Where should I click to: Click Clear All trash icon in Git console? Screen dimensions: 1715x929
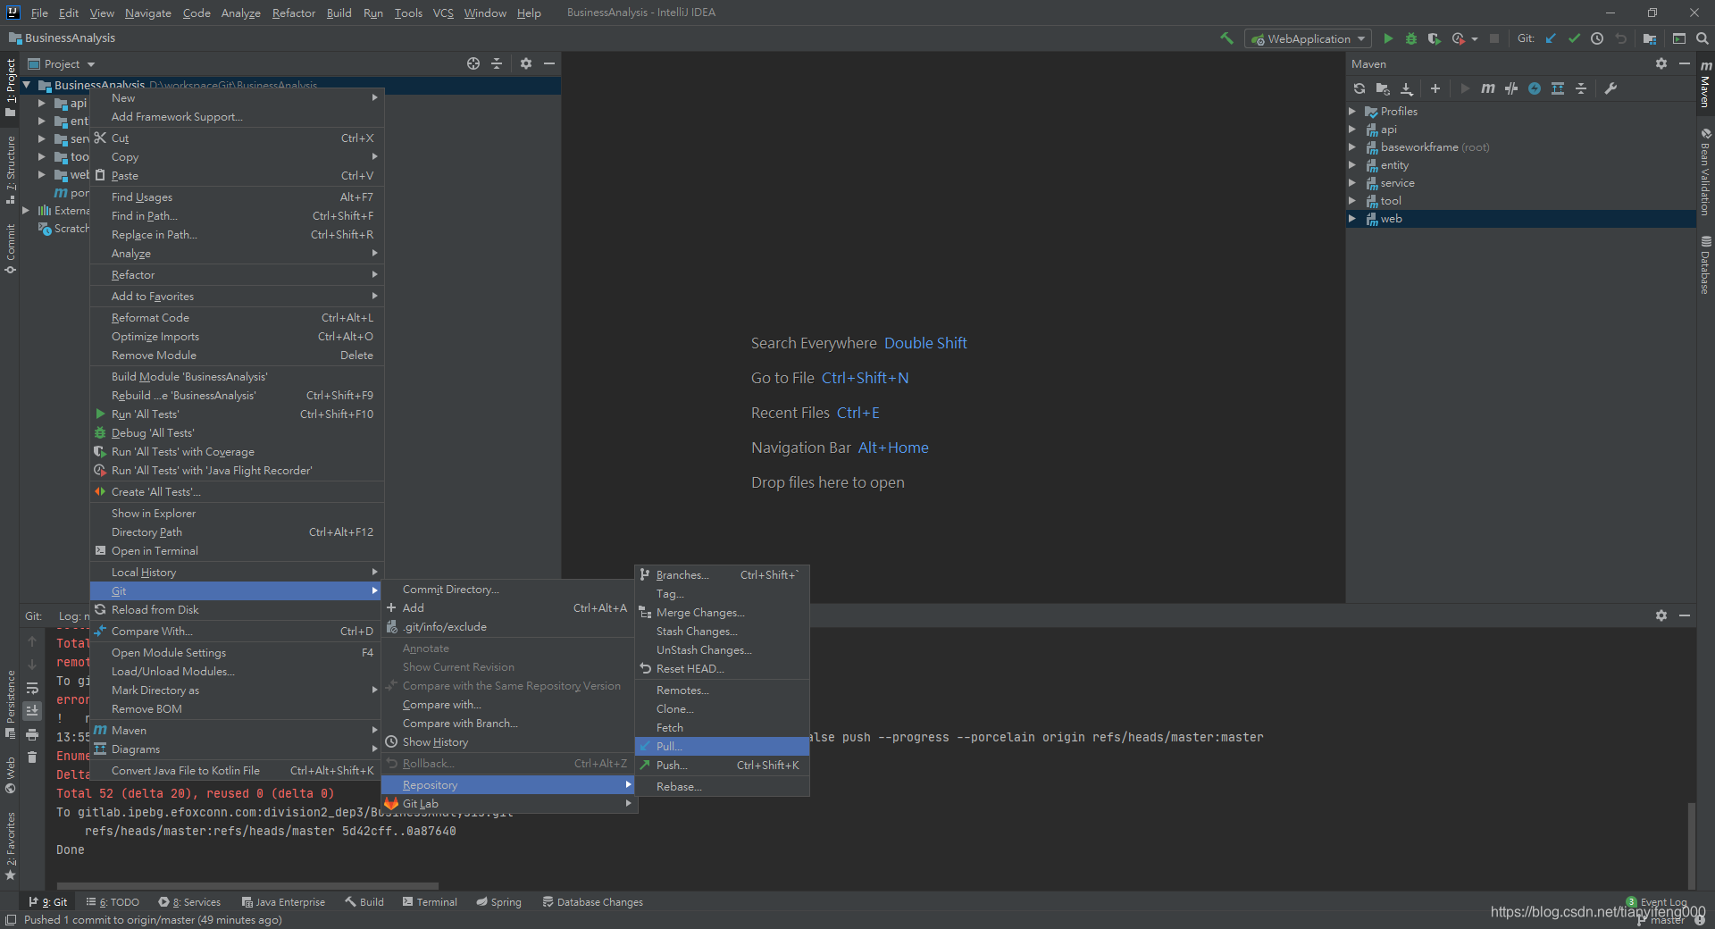(x=32, y=757)
